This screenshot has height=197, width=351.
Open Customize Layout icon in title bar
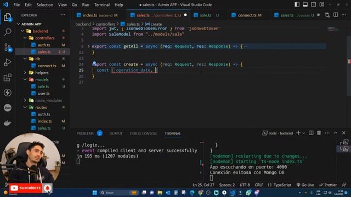coord(322,4)
